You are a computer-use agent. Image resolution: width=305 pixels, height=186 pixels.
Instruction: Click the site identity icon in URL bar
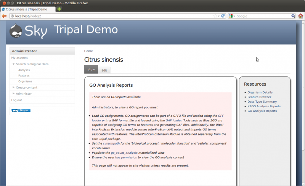pyautogui.click(x=12, y=16)
